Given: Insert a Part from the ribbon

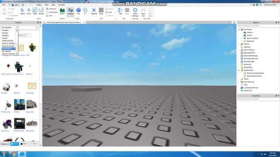Looking at the screenshot, I should (x=78, y=11).
